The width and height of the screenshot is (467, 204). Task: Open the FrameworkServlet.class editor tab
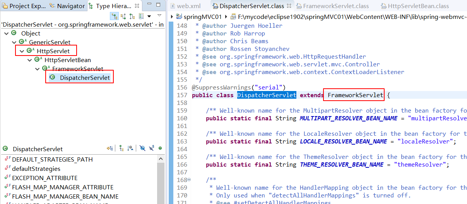pos(332,6)
